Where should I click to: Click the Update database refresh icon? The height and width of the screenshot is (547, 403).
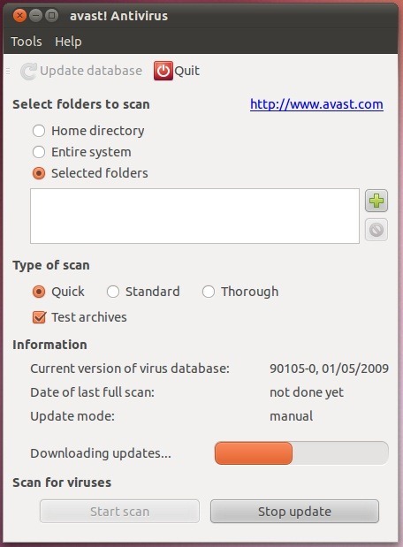(28, 71)
